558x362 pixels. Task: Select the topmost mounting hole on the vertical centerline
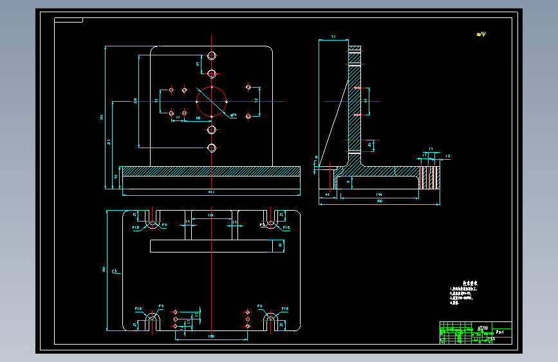click(212, 55)
